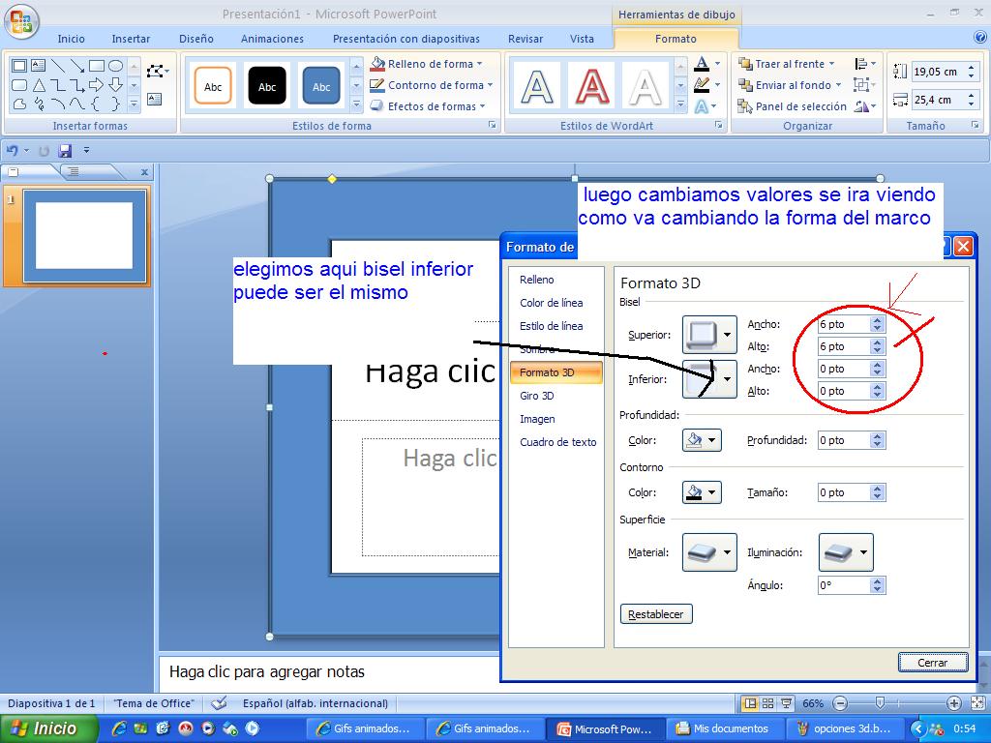Select the isosceles triangle shape
The image size is (991, 743).
tap(39, 85)
